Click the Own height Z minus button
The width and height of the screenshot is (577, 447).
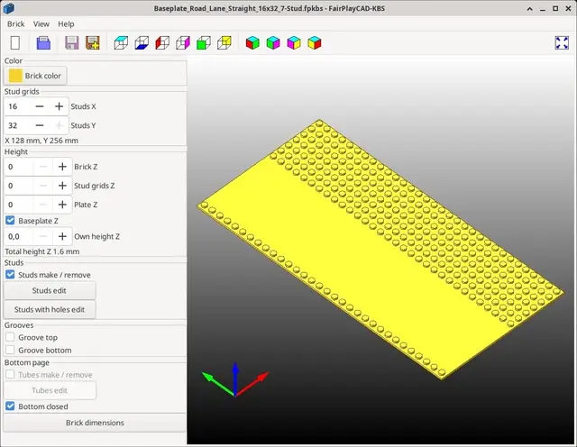click(x=43, y=236)
